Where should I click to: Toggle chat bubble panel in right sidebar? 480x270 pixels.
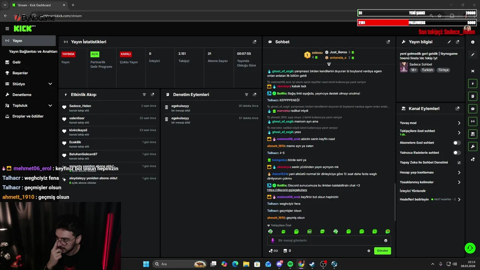[x=472, y=109]
